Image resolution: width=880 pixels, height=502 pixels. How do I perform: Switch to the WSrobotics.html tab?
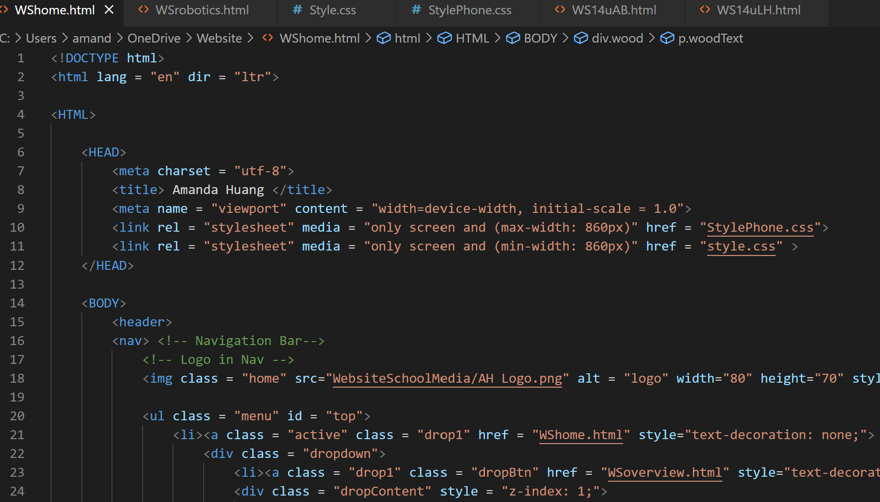click(x=202, y=10)
